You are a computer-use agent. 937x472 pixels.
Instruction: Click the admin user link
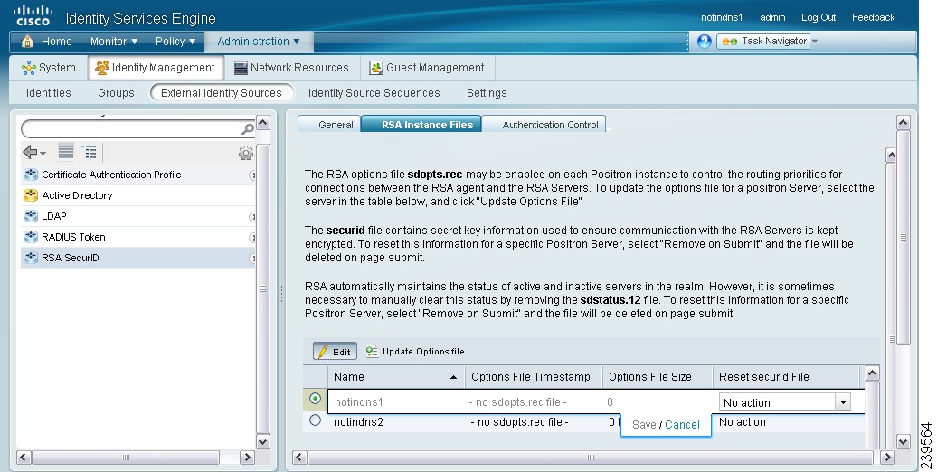[x=772, y=17]
